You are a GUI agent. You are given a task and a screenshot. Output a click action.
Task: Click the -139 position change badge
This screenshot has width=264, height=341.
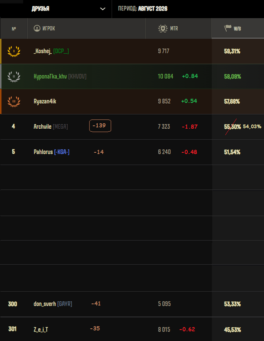click(x=100, y=125)
